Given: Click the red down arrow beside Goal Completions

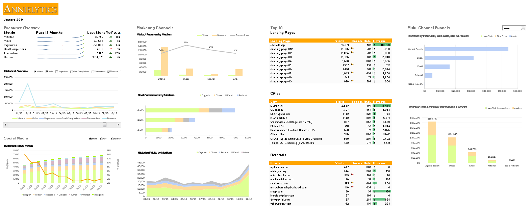Looking at the screenshot, I should coord(110,49).
